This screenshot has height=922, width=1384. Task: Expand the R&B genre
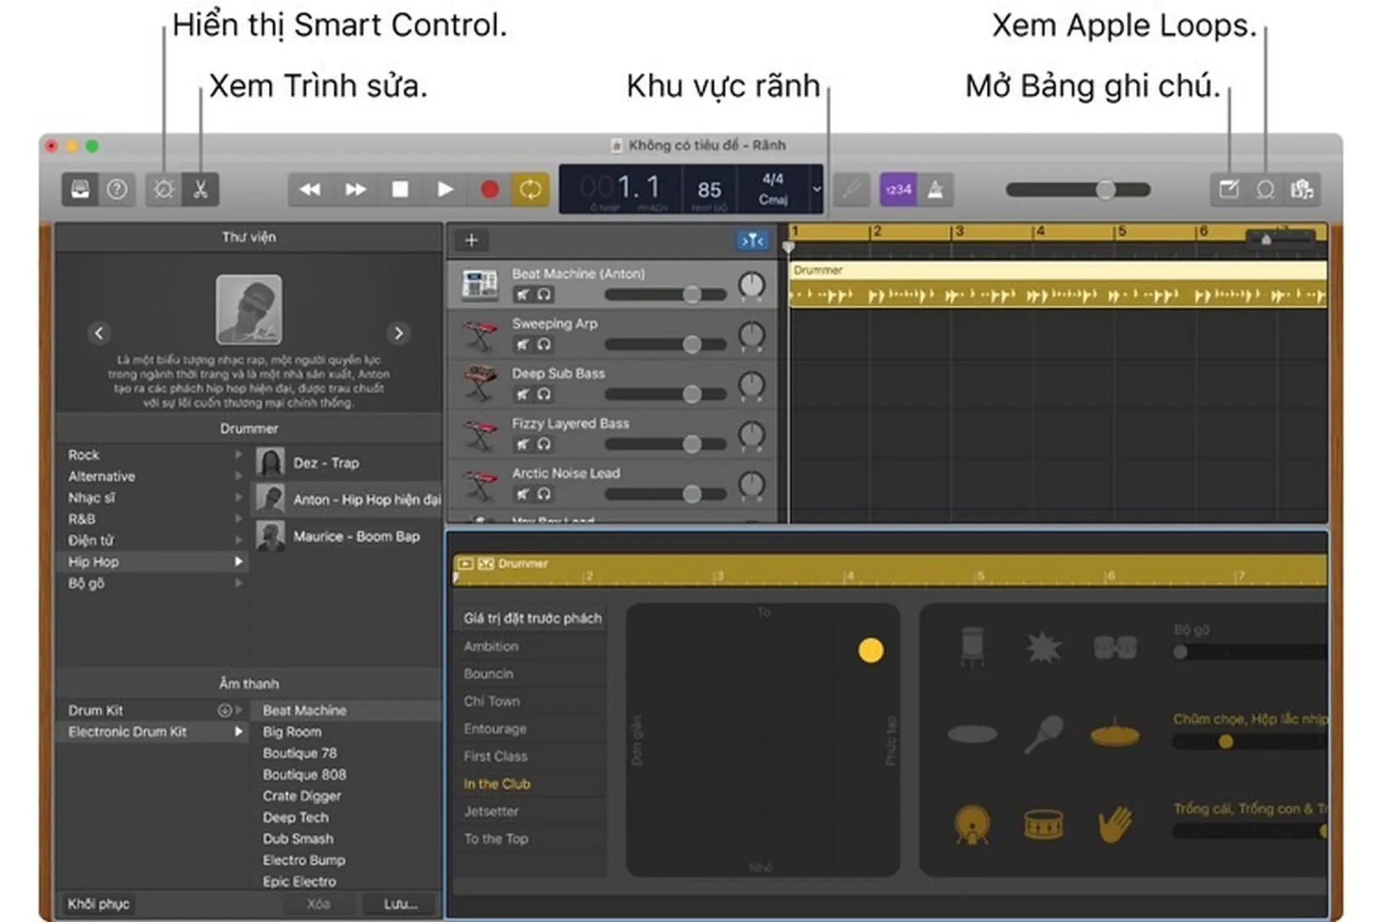coord(239,519)
